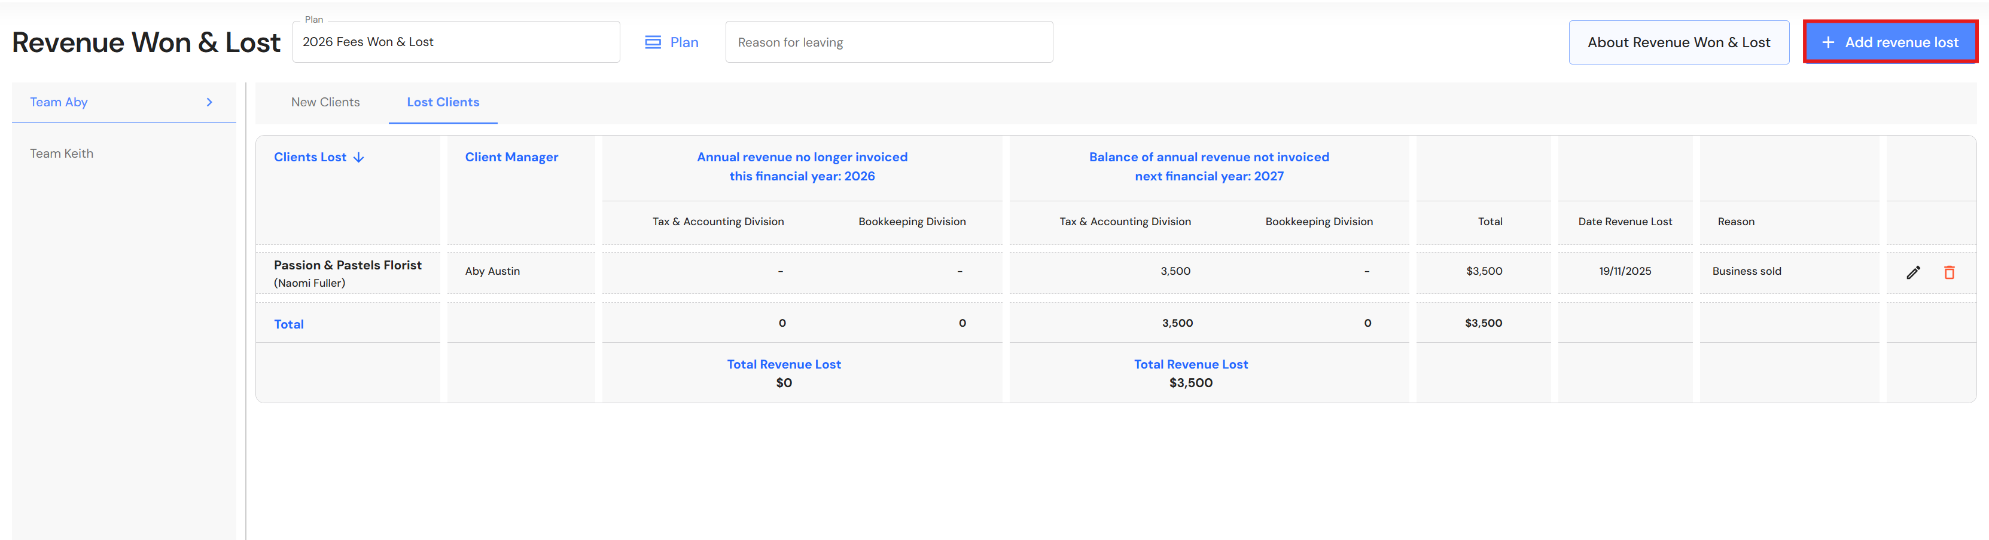Click the pencil edit icon for Passion & Pastels Florist
1989x540 pixels.
(x=1912, y=272)
